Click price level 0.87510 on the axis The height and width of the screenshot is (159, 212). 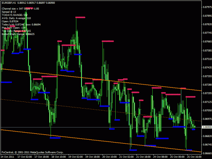207,59
